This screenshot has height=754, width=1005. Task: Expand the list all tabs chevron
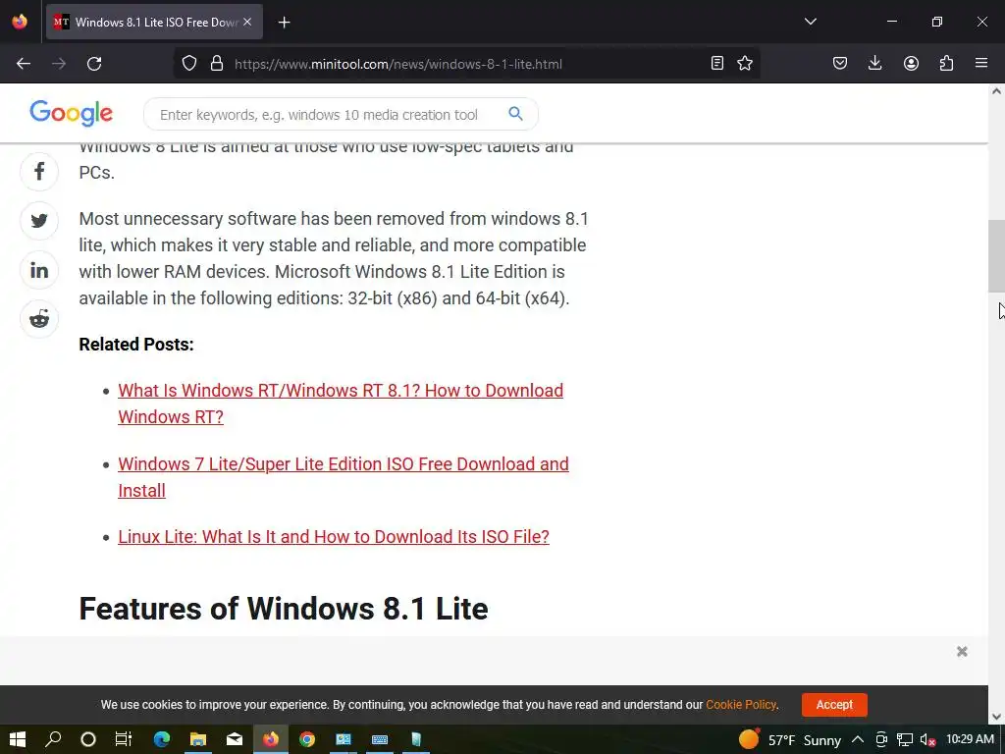click(x=810, y=22)
